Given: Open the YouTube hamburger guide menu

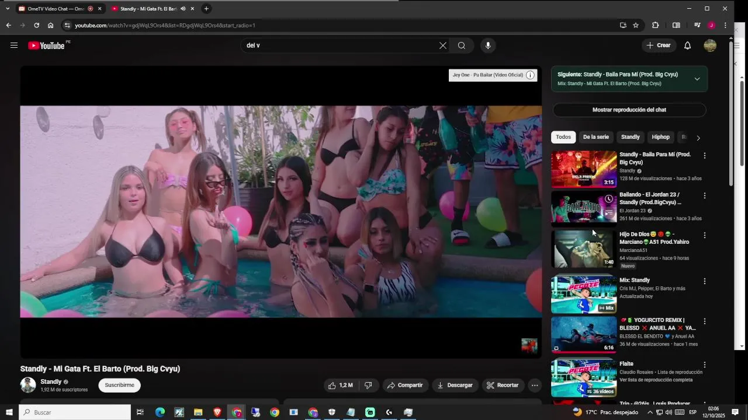Looking at the screenshot, I should click(x=14, y=45).
